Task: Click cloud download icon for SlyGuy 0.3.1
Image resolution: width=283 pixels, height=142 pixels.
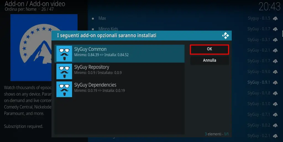Action: click(275, 40)
